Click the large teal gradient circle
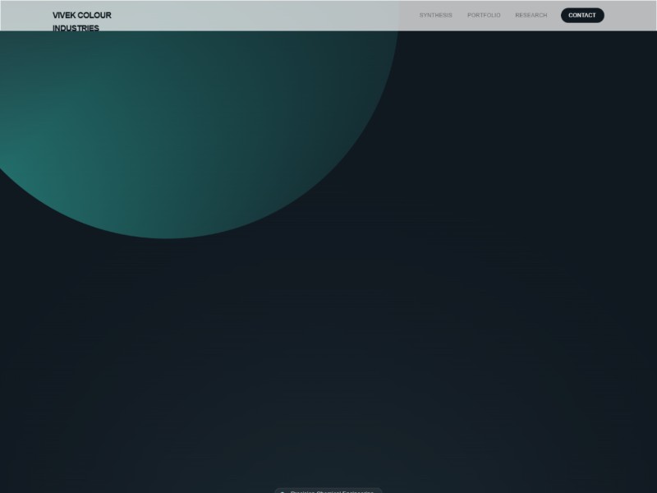The width and height of the screenshot is (657, 493). [x=164, y=123]
